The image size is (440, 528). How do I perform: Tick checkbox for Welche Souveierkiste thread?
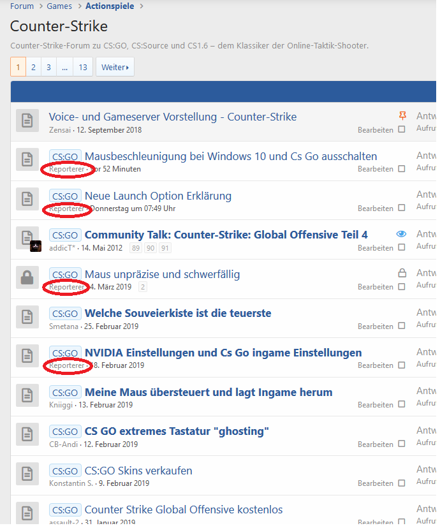pyautogui.click(x=402, y=326)
